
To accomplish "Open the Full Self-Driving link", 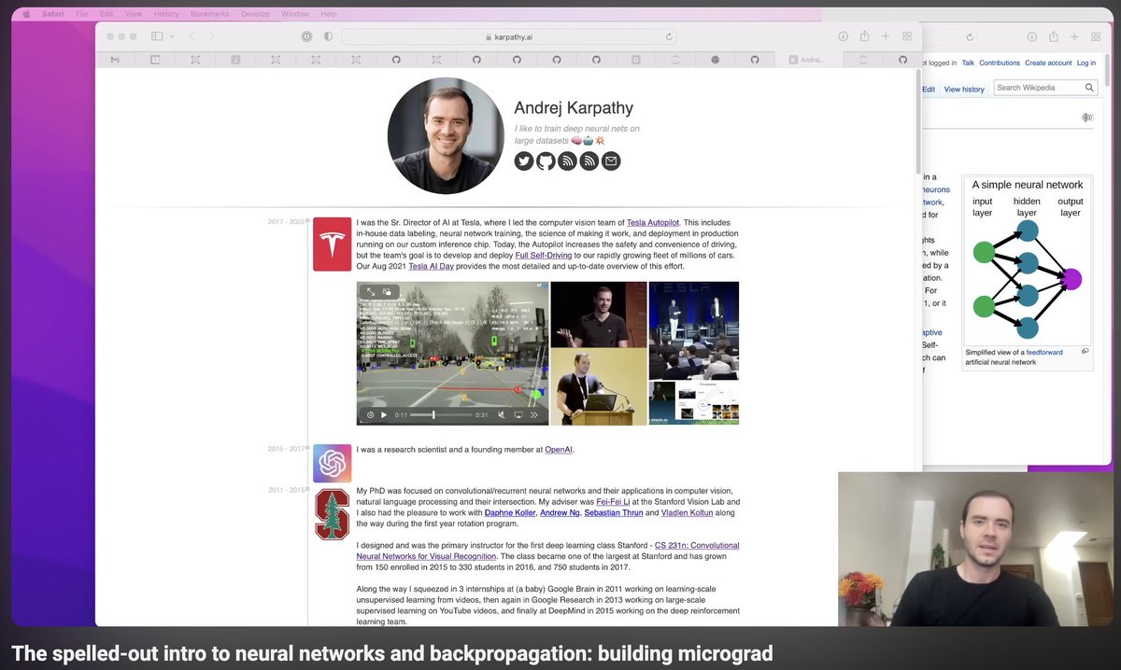I will coord(544,255).
